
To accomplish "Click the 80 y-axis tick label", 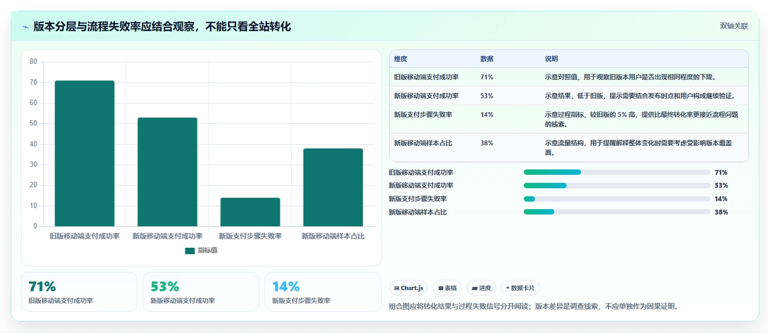I will coord(33,62).
